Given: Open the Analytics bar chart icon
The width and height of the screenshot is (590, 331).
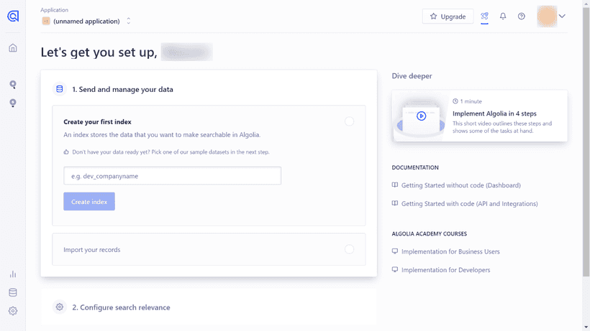Looking at the screenshot, I should pos(13,274).
